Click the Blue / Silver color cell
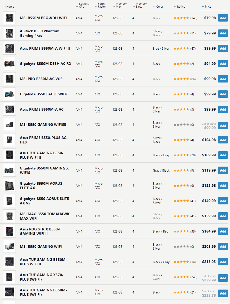Screen dimensions: 230x304 coord(161,48)
